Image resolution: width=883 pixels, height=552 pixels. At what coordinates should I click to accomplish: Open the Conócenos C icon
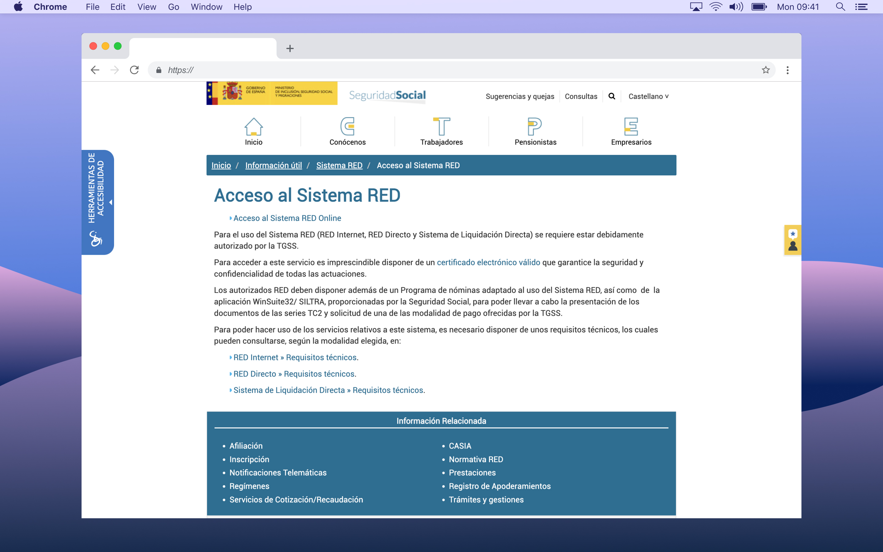coord(347,127)
